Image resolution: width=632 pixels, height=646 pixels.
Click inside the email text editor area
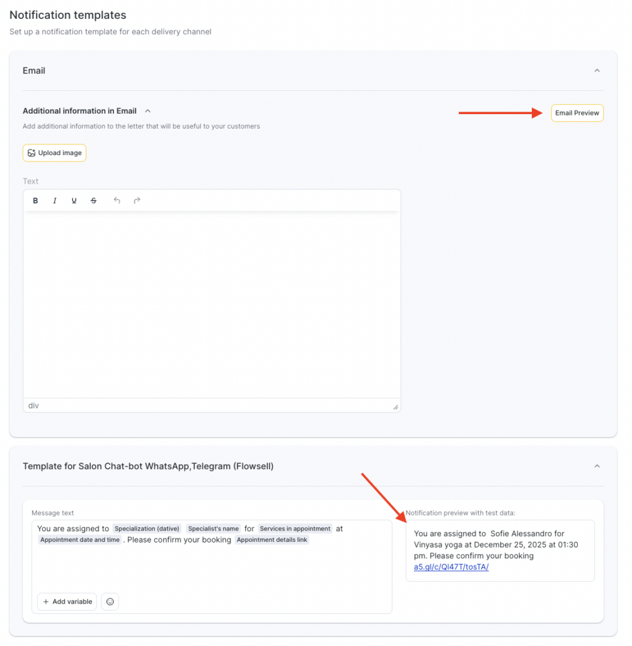pyautogui.click(x=212, y=303)
